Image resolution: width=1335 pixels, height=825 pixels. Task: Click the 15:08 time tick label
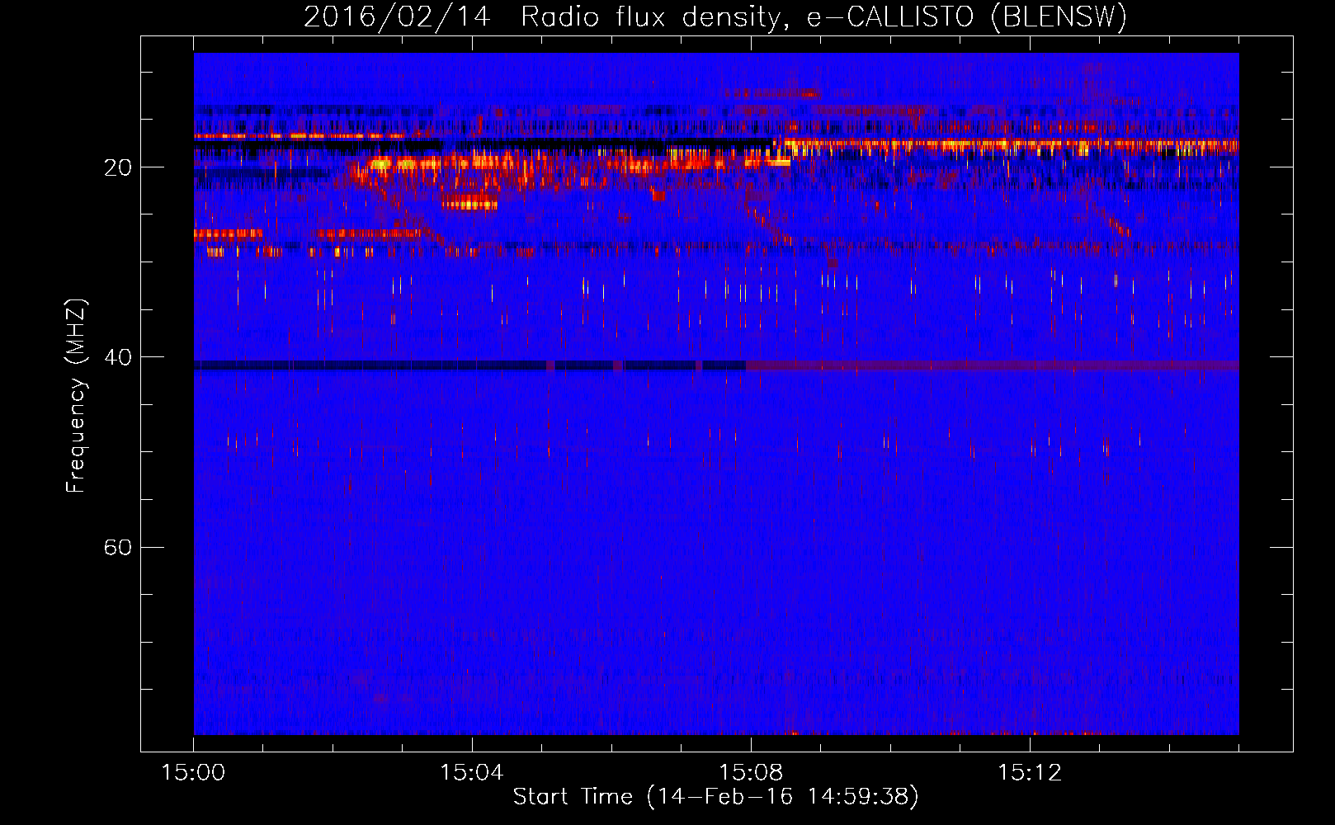751,773
